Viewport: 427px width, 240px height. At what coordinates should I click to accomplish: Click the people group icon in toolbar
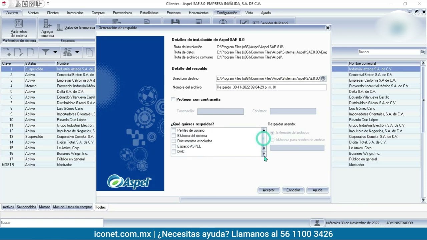tap(68, 52)
